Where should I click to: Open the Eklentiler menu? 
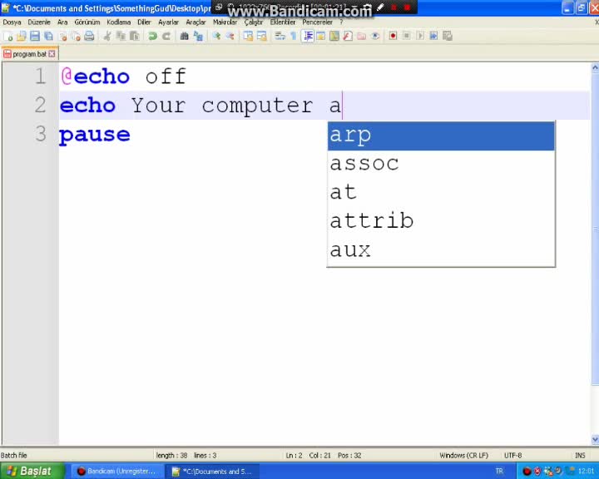[283, 22]
